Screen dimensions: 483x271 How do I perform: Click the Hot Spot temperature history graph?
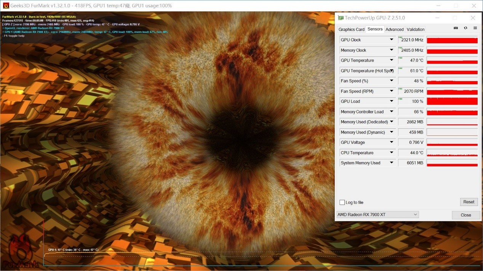click(452, 70)
